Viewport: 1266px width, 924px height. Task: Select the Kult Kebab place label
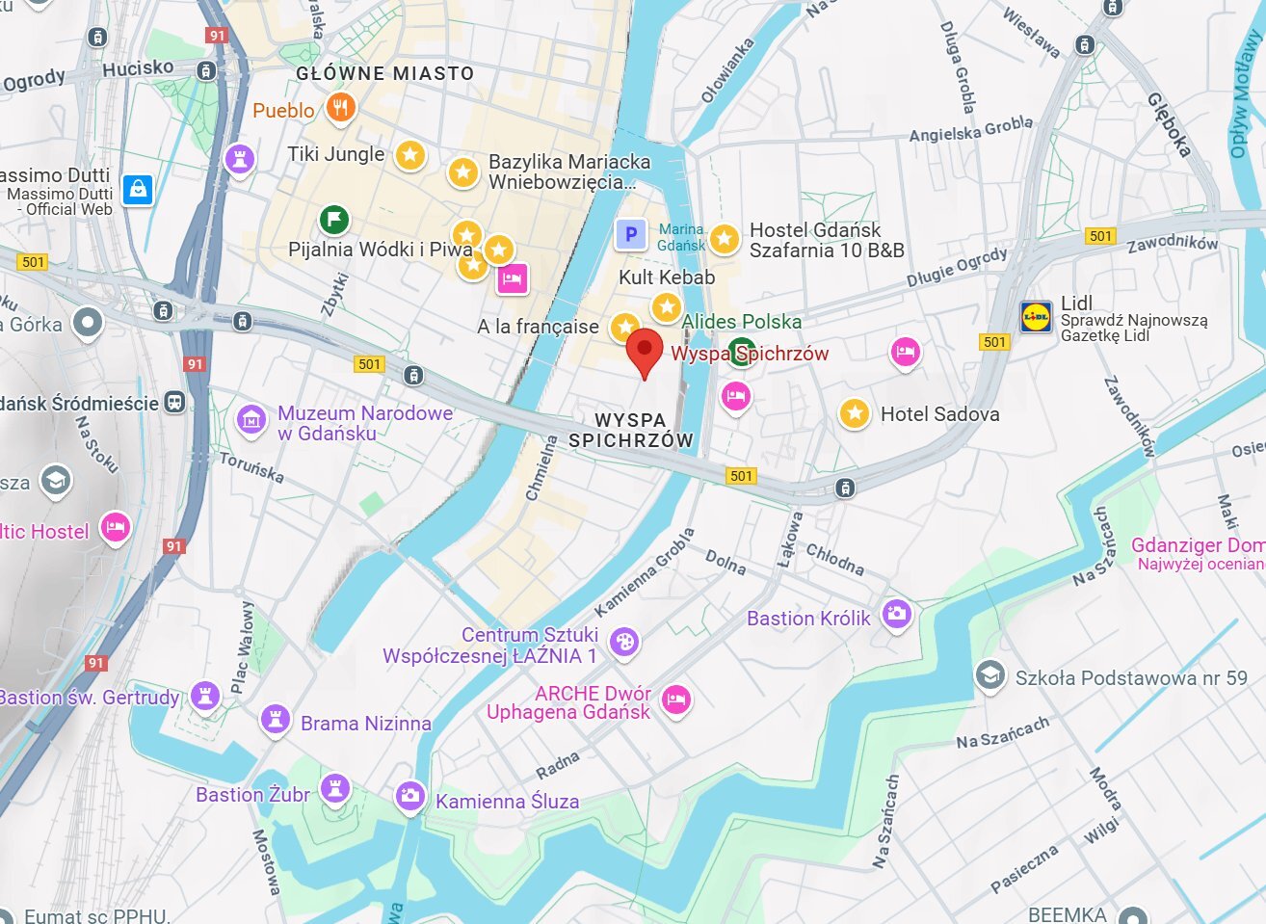click(x=667, y=277)
